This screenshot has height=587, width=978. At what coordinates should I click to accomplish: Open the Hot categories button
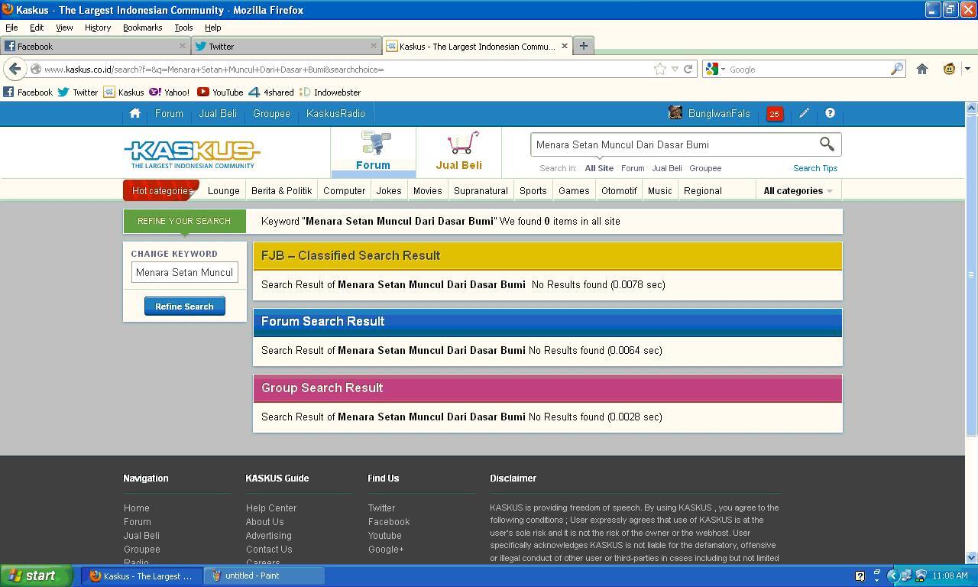[161, 190]
